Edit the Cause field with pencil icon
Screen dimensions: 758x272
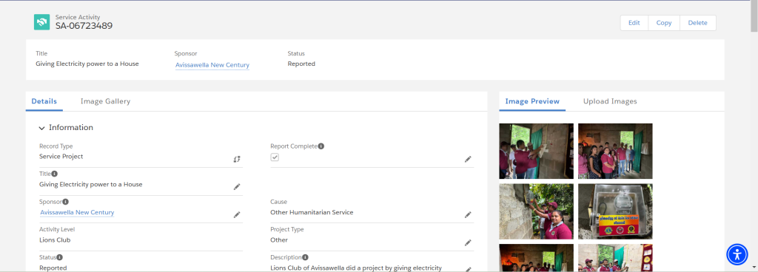coord(468,214)
